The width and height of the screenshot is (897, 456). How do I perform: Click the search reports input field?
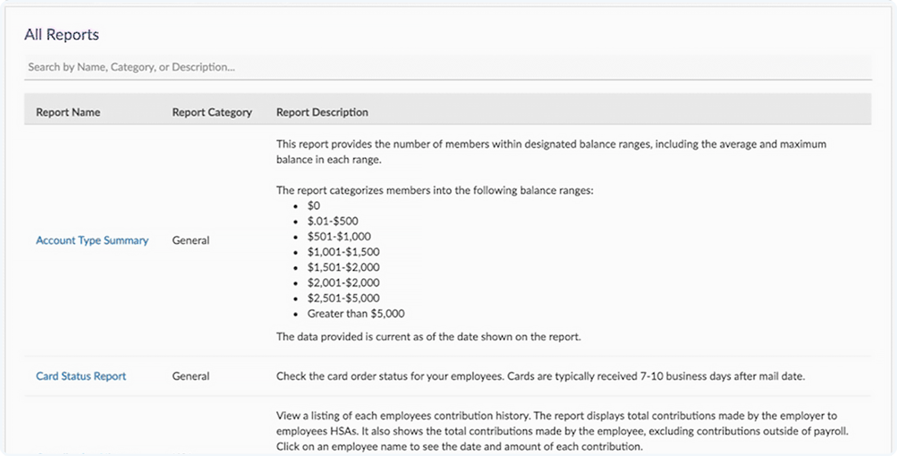pos(448,67)
